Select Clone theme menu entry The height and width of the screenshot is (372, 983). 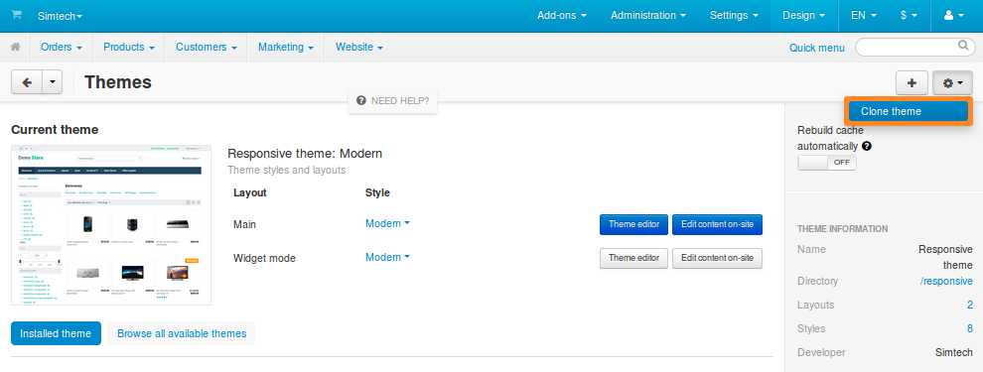[909, 111]
